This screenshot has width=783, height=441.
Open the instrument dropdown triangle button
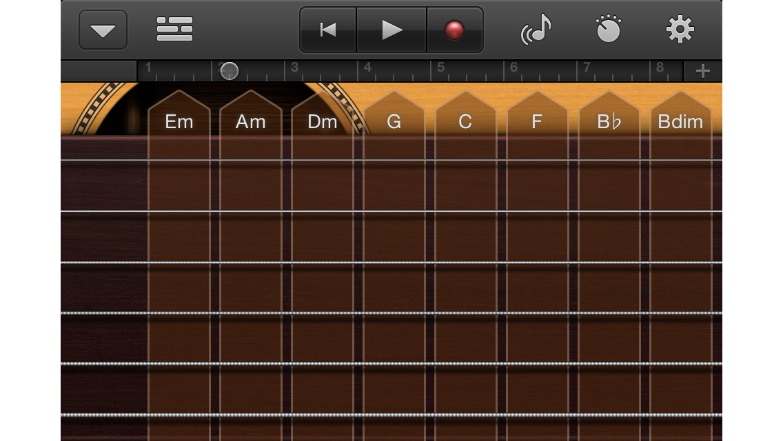[x=103, y=30]
